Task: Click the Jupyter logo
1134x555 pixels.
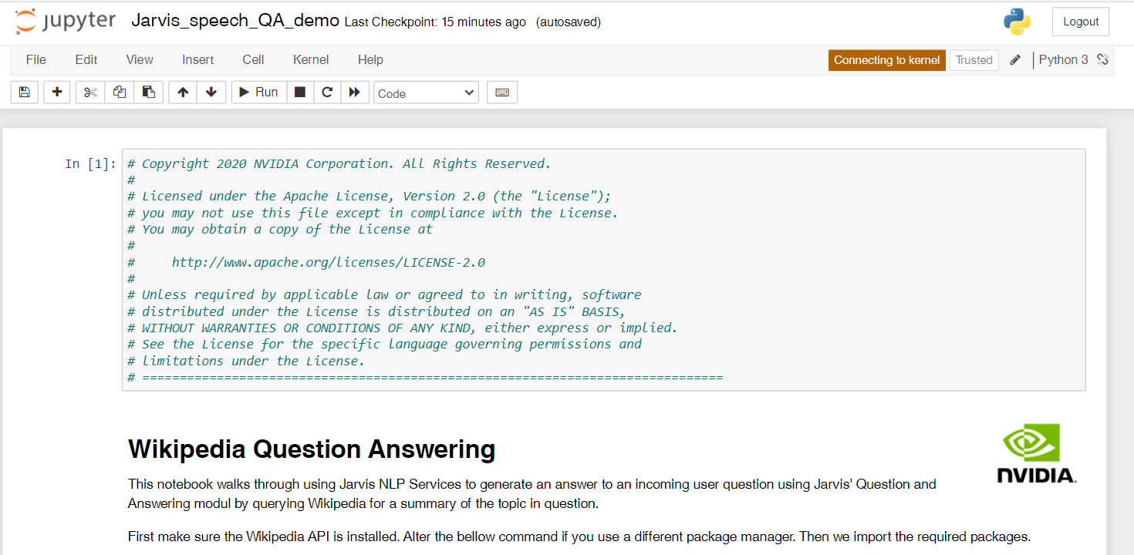Action: coord(66,22)
